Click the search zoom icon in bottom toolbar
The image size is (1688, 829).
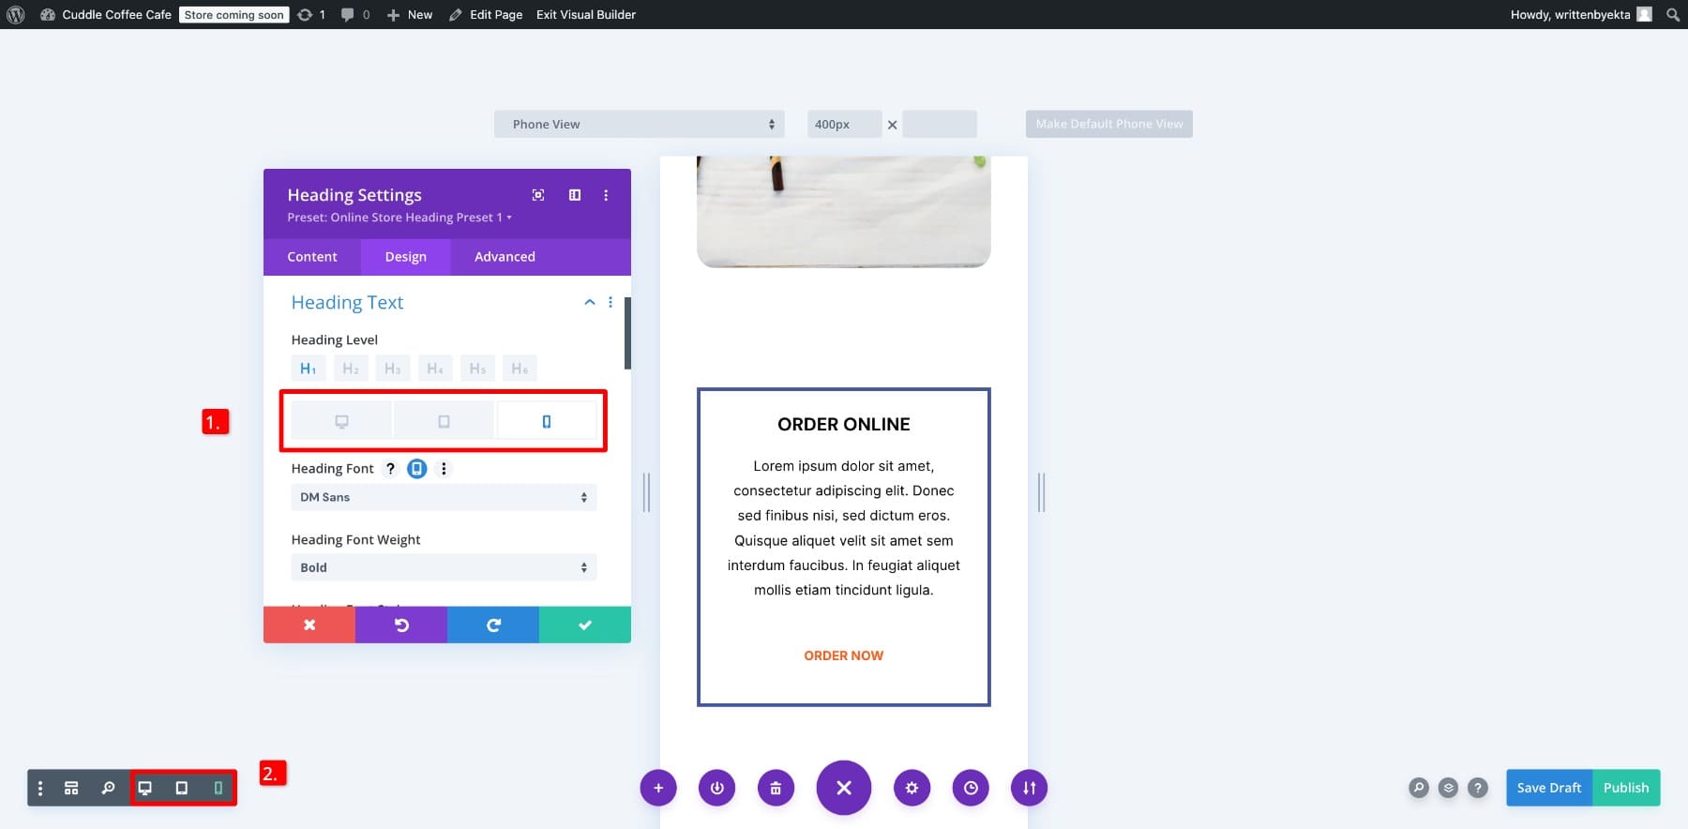coord(108,788)
